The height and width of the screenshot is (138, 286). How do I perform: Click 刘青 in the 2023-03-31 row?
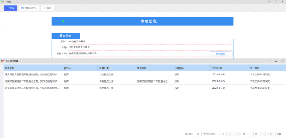(66, 75)
